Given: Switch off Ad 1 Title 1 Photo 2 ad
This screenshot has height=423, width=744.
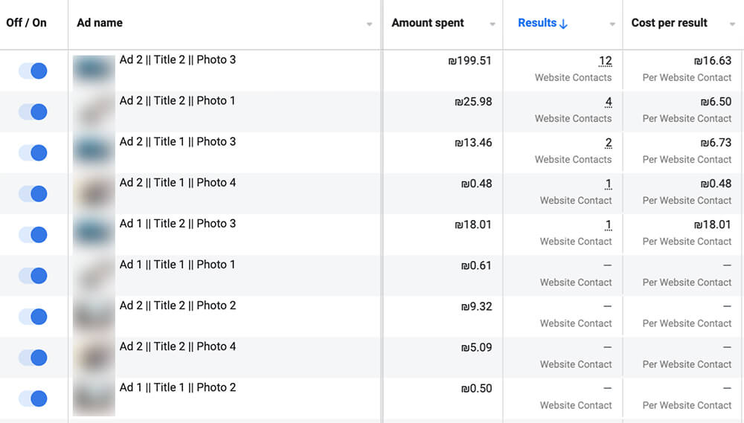Looking at the screenshot, I should (33, 398).
